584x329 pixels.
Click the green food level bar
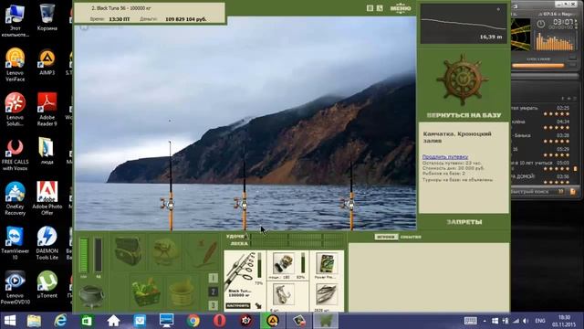tap(83, 256)
